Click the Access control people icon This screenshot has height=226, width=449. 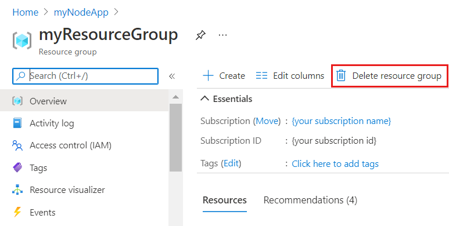[x=17, y=145]
